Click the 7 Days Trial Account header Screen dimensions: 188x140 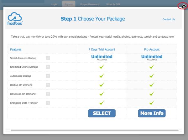coord(102,49)
